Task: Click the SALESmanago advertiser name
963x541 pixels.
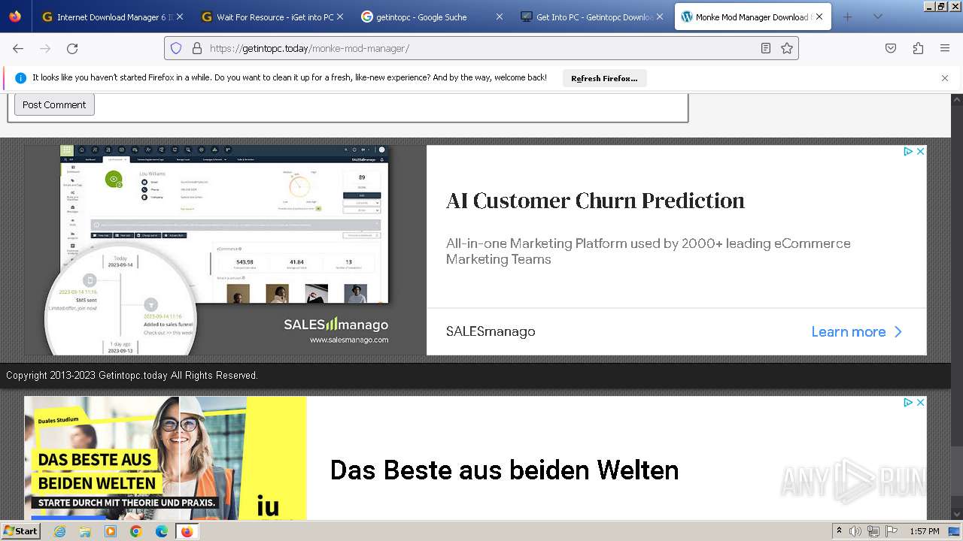Action: tap(491, 331)
